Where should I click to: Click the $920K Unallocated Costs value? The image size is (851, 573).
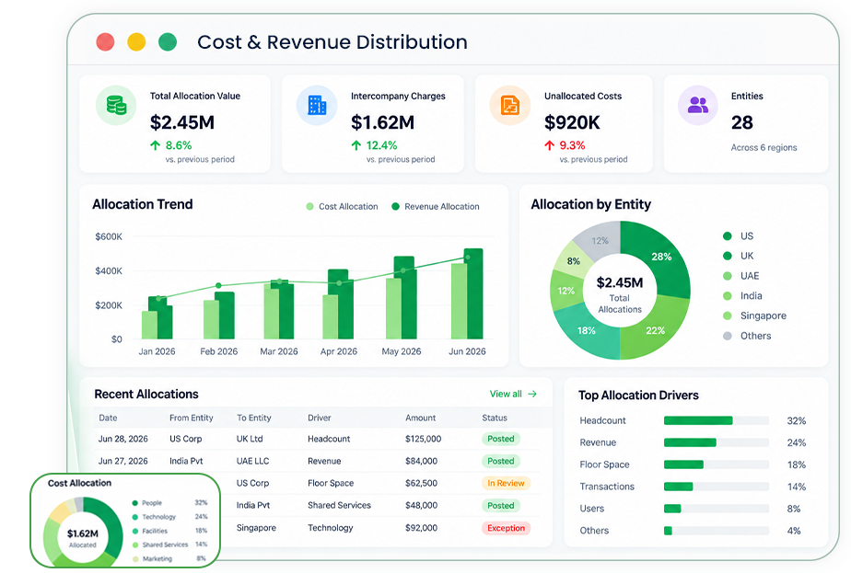572,122
